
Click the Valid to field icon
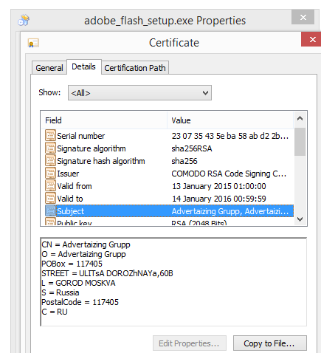[50, 199]
